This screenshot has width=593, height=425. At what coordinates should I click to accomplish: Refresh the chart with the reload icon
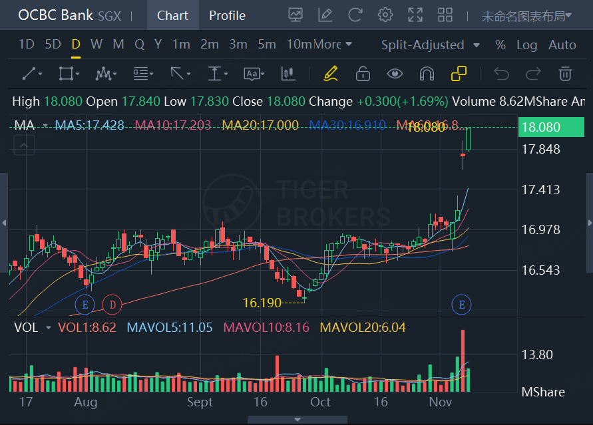355,15
